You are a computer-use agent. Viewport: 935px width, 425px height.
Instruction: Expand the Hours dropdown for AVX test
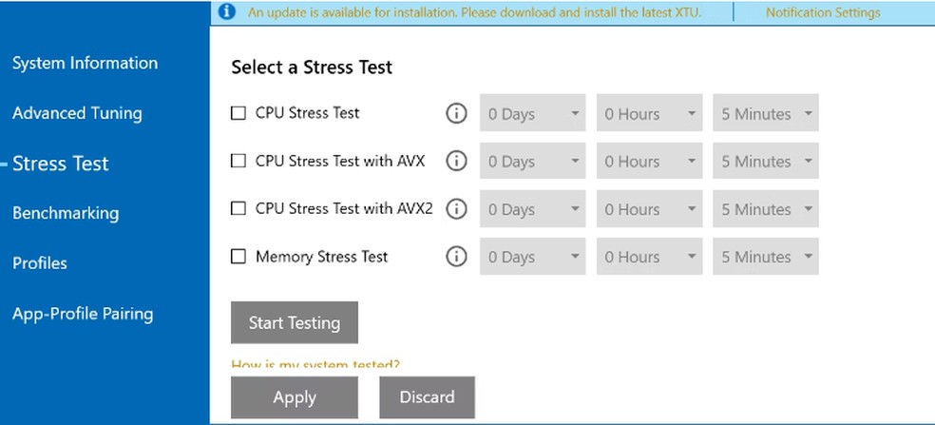coord(649,162)
